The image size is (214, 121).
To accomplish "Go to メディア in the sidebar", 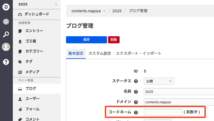I will pos(32,72).
